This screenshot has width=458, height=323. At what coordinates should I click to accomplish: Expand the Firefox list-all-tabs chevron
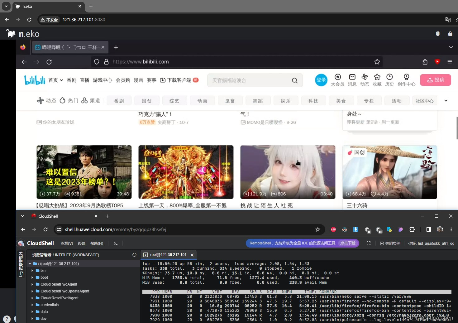click(x=451, y=47)
